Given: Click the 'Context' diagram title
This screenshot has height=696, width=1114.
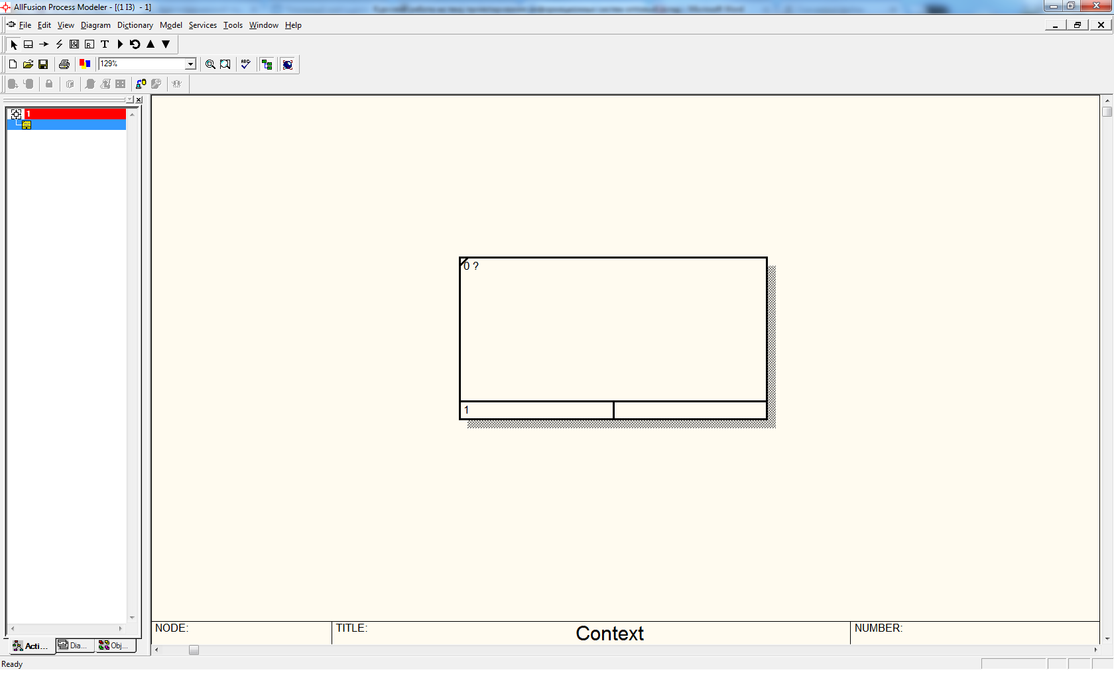Looking at the screenshot, I should tap(609, 634).
